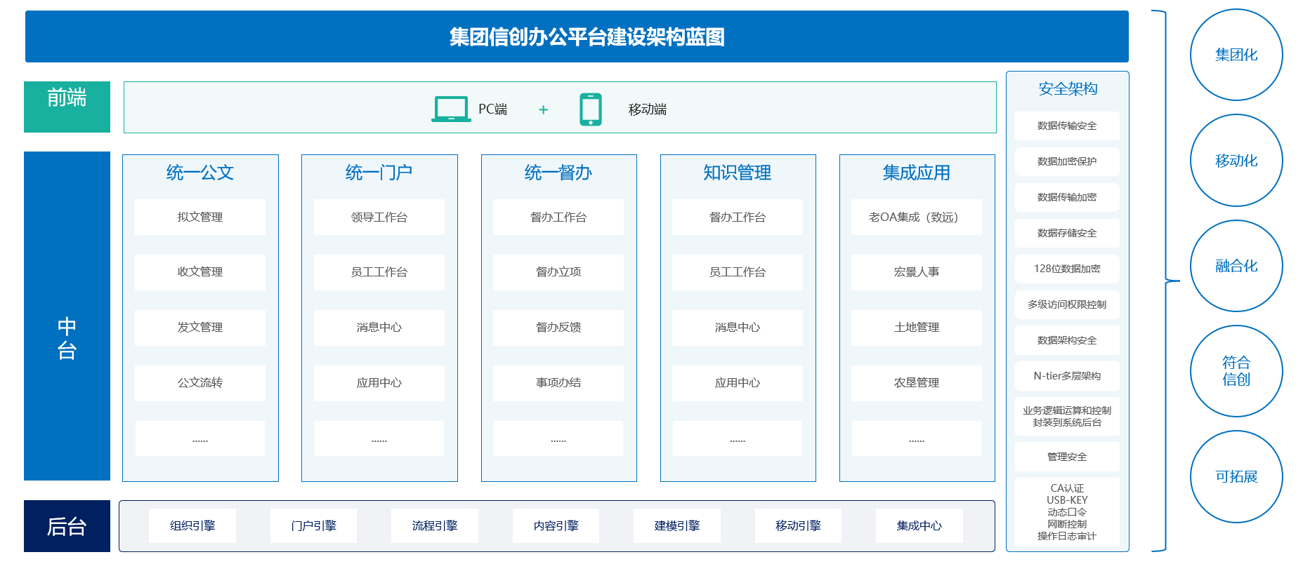The width and height of the screenshot is (1303, 564).
Task: Click the 多级访问权限控制 security item
Action: [1067, 305]
